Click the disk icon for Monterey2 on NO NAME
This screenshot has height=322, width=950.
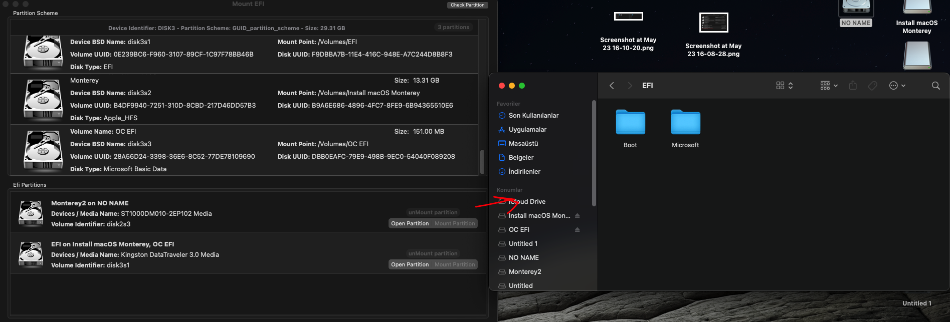point(31,213)
